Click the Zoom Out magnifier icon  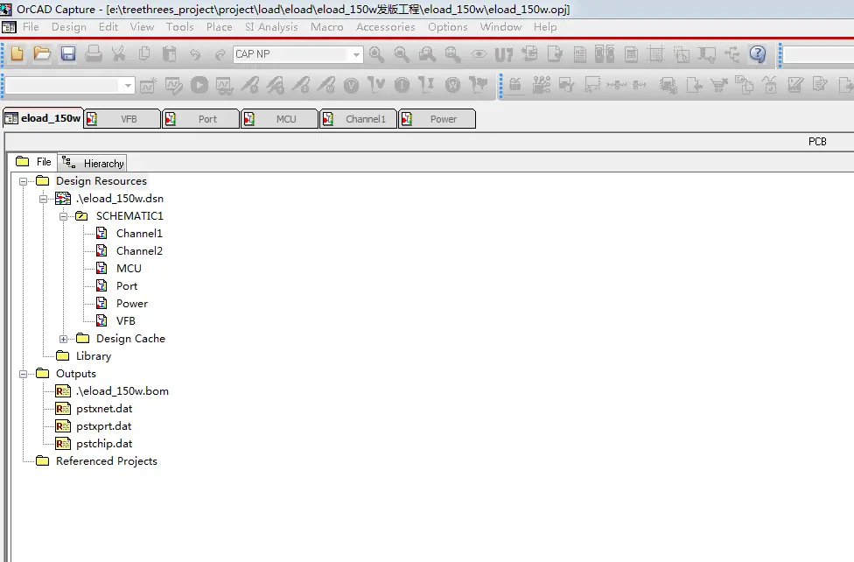(402, 54)
